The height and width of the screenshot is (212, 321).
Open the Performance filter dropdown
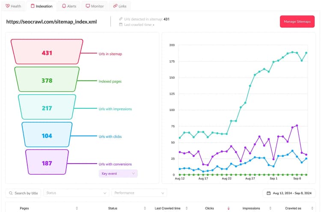coord(139,193)
